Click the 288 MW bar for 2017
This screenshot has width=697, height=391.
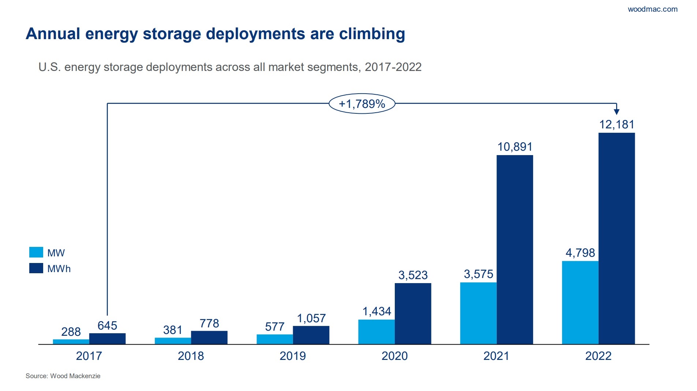[71, 341]
